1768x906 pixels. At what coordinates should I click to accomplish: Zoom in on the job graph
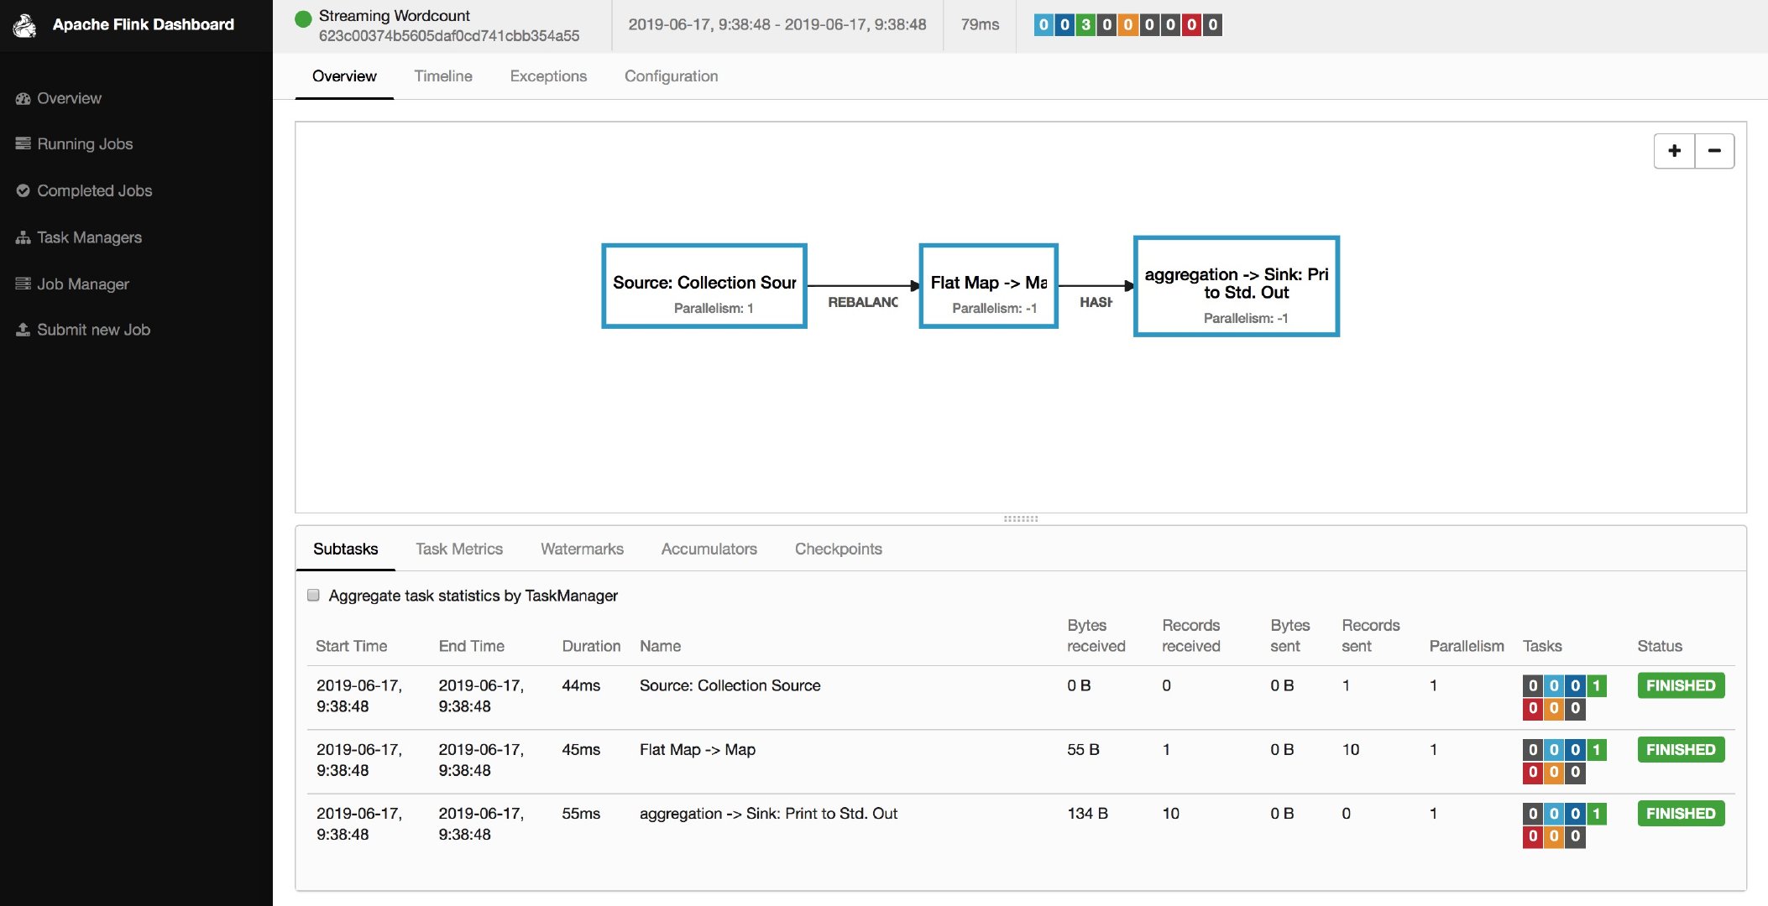pyautogui.click(x=1674, y=151)
